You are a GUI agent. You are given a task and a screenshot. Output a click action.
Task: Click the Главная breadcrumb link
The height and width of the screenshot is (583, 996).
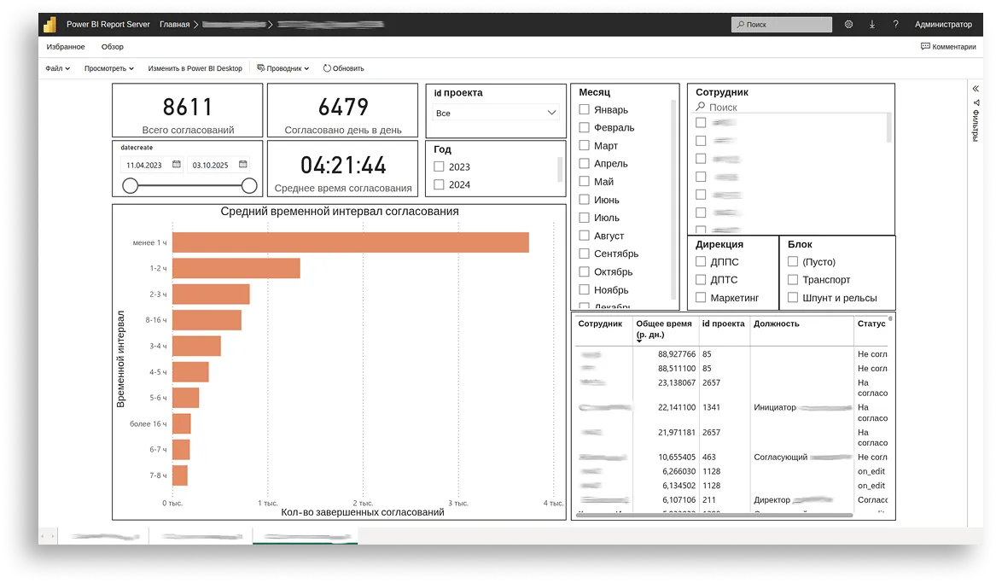174,25
